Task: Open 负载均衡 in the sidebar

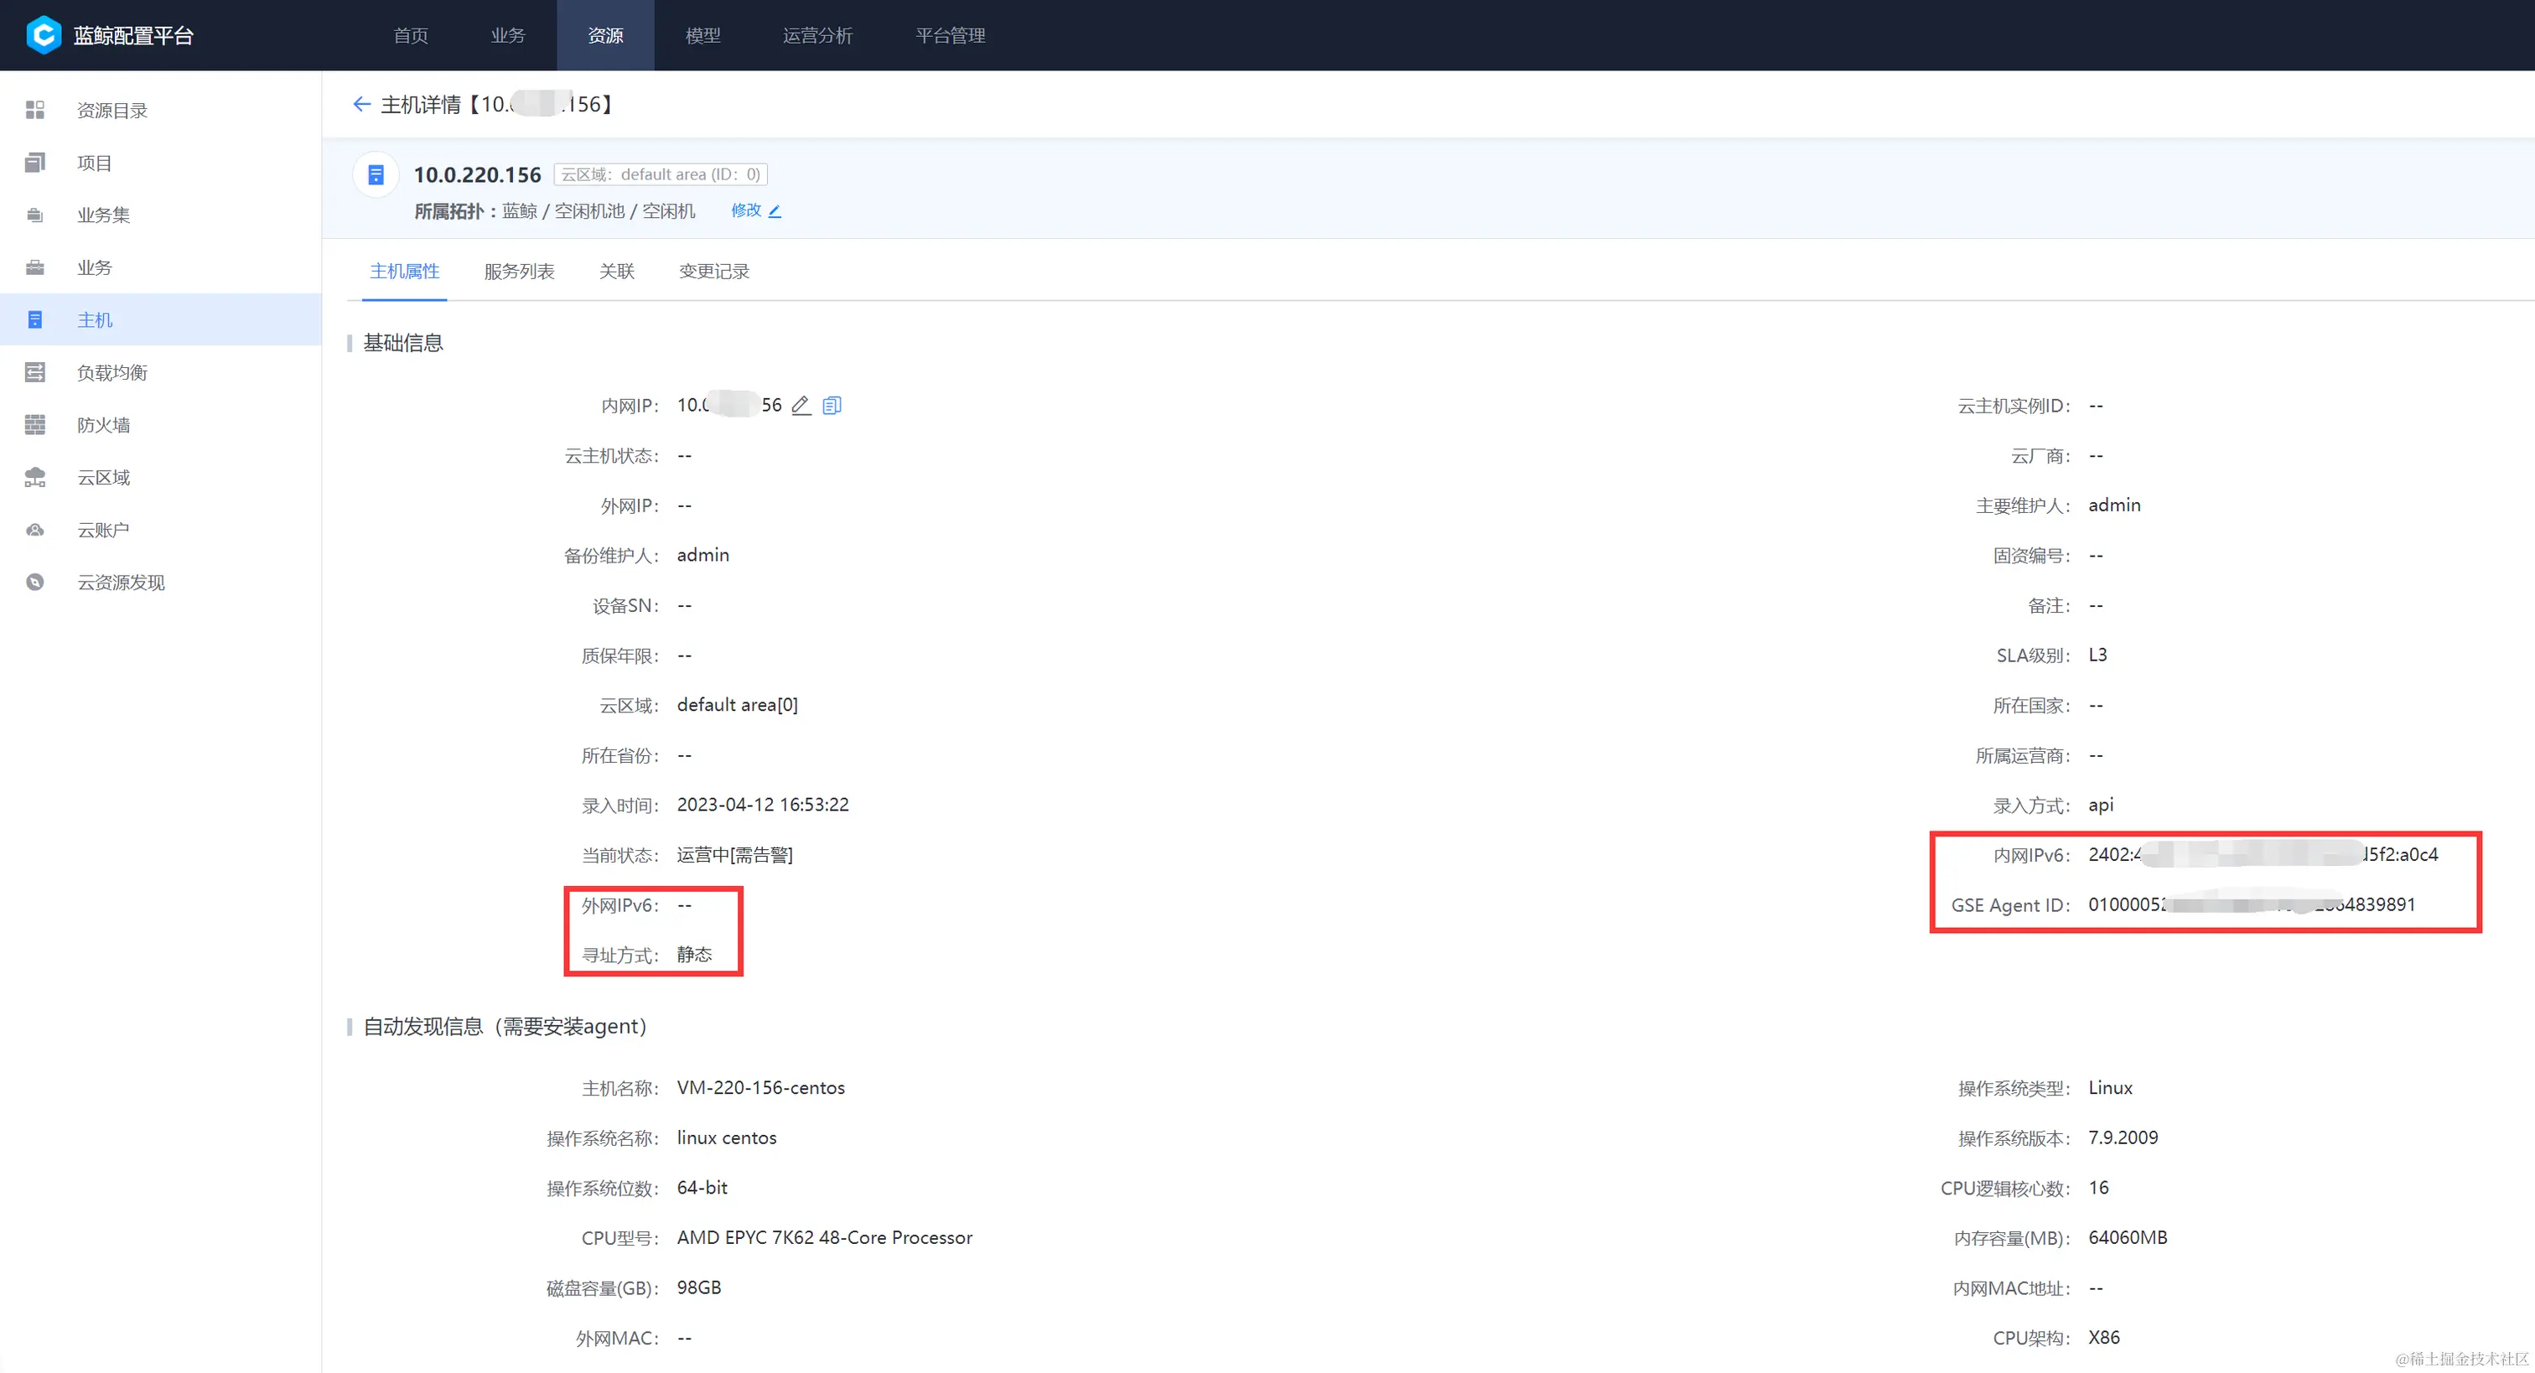Action: (x=112, y=372)
